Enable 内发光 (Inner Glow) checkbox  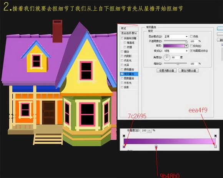coord(122,60)
